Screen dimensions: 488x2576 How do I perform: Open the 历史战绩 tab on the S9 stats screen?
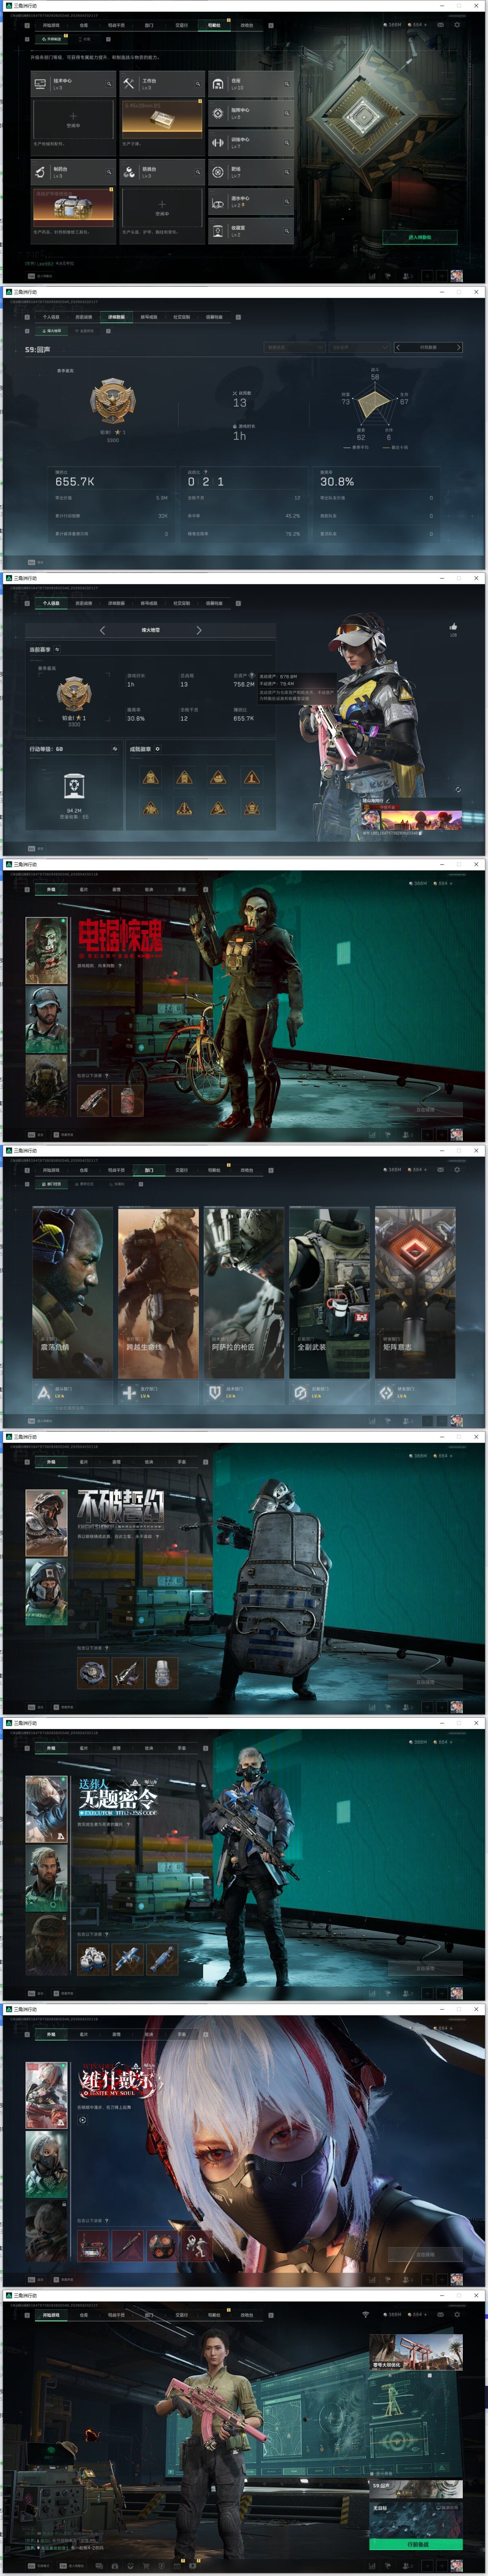[x=84, y=317]
